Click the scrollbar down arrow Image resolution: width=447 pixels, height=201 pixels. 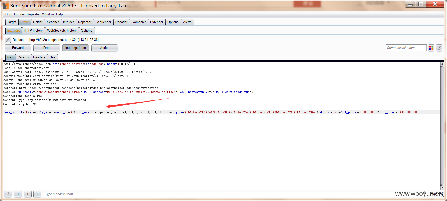442,188
